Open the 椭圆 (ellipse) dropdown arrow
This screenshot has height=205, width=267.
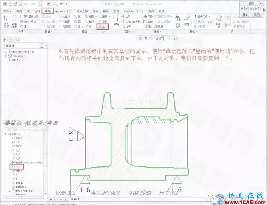96,16
